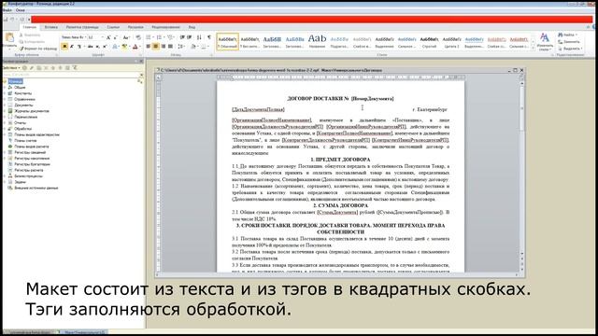The image size is (598, 336).
Task: Select the Строгий style in gallery
Action: pyautogui.click(x=429, y=41)
